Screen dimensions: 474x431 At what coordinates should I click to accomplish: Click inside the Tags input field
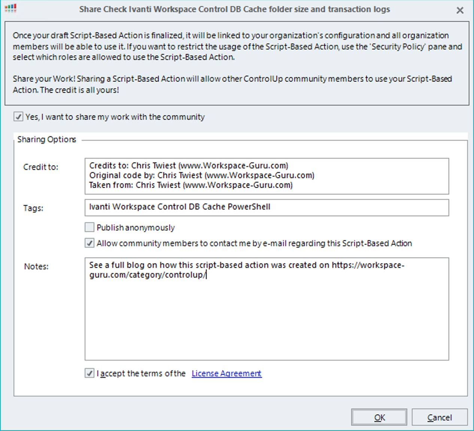click(x=267, y=207)
